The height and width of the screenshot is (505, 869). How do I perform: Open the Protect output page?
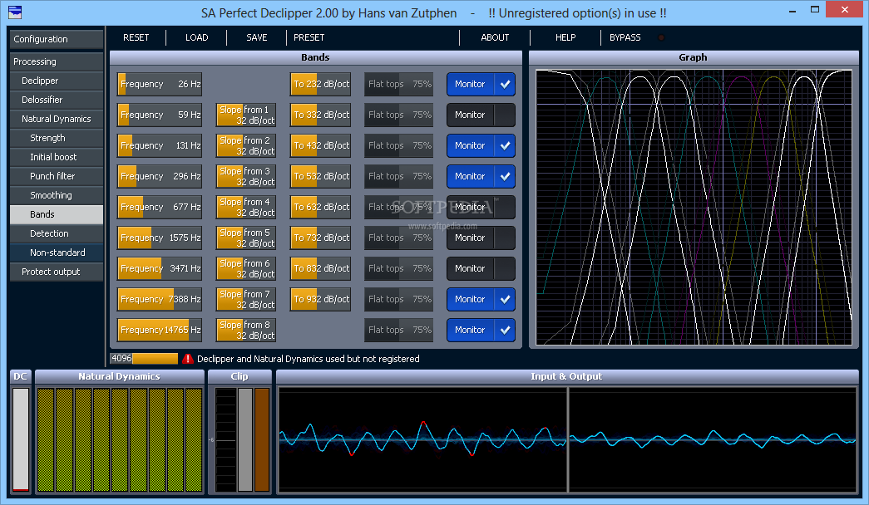(x=57, y=272)
